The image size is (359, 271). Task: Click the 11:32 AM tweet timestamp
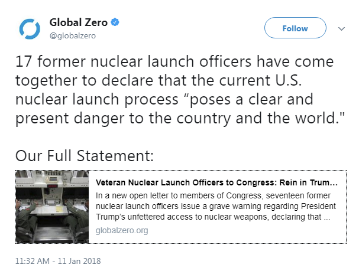pyautogui.click(x=31, y=260)
